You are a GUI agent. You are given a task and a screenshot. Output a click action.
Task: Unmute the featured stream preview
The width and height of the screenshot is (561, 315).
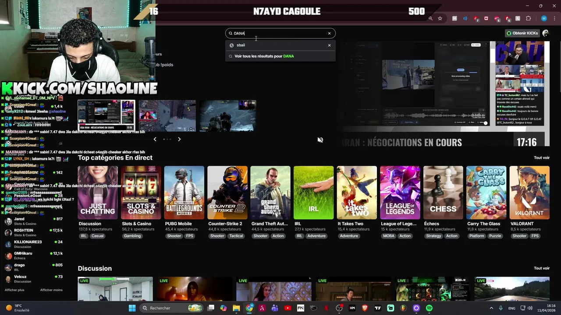tap(320, 140)
